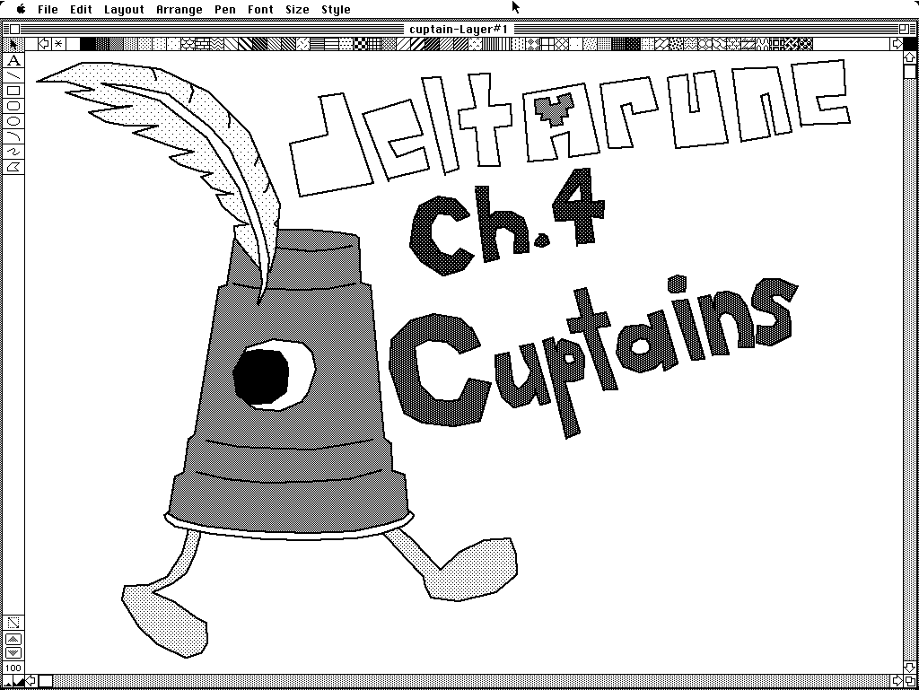The width and height of the screenshot is (919, 690).
Task: Select the arrow pointer tool
Action: pos(13,45)
